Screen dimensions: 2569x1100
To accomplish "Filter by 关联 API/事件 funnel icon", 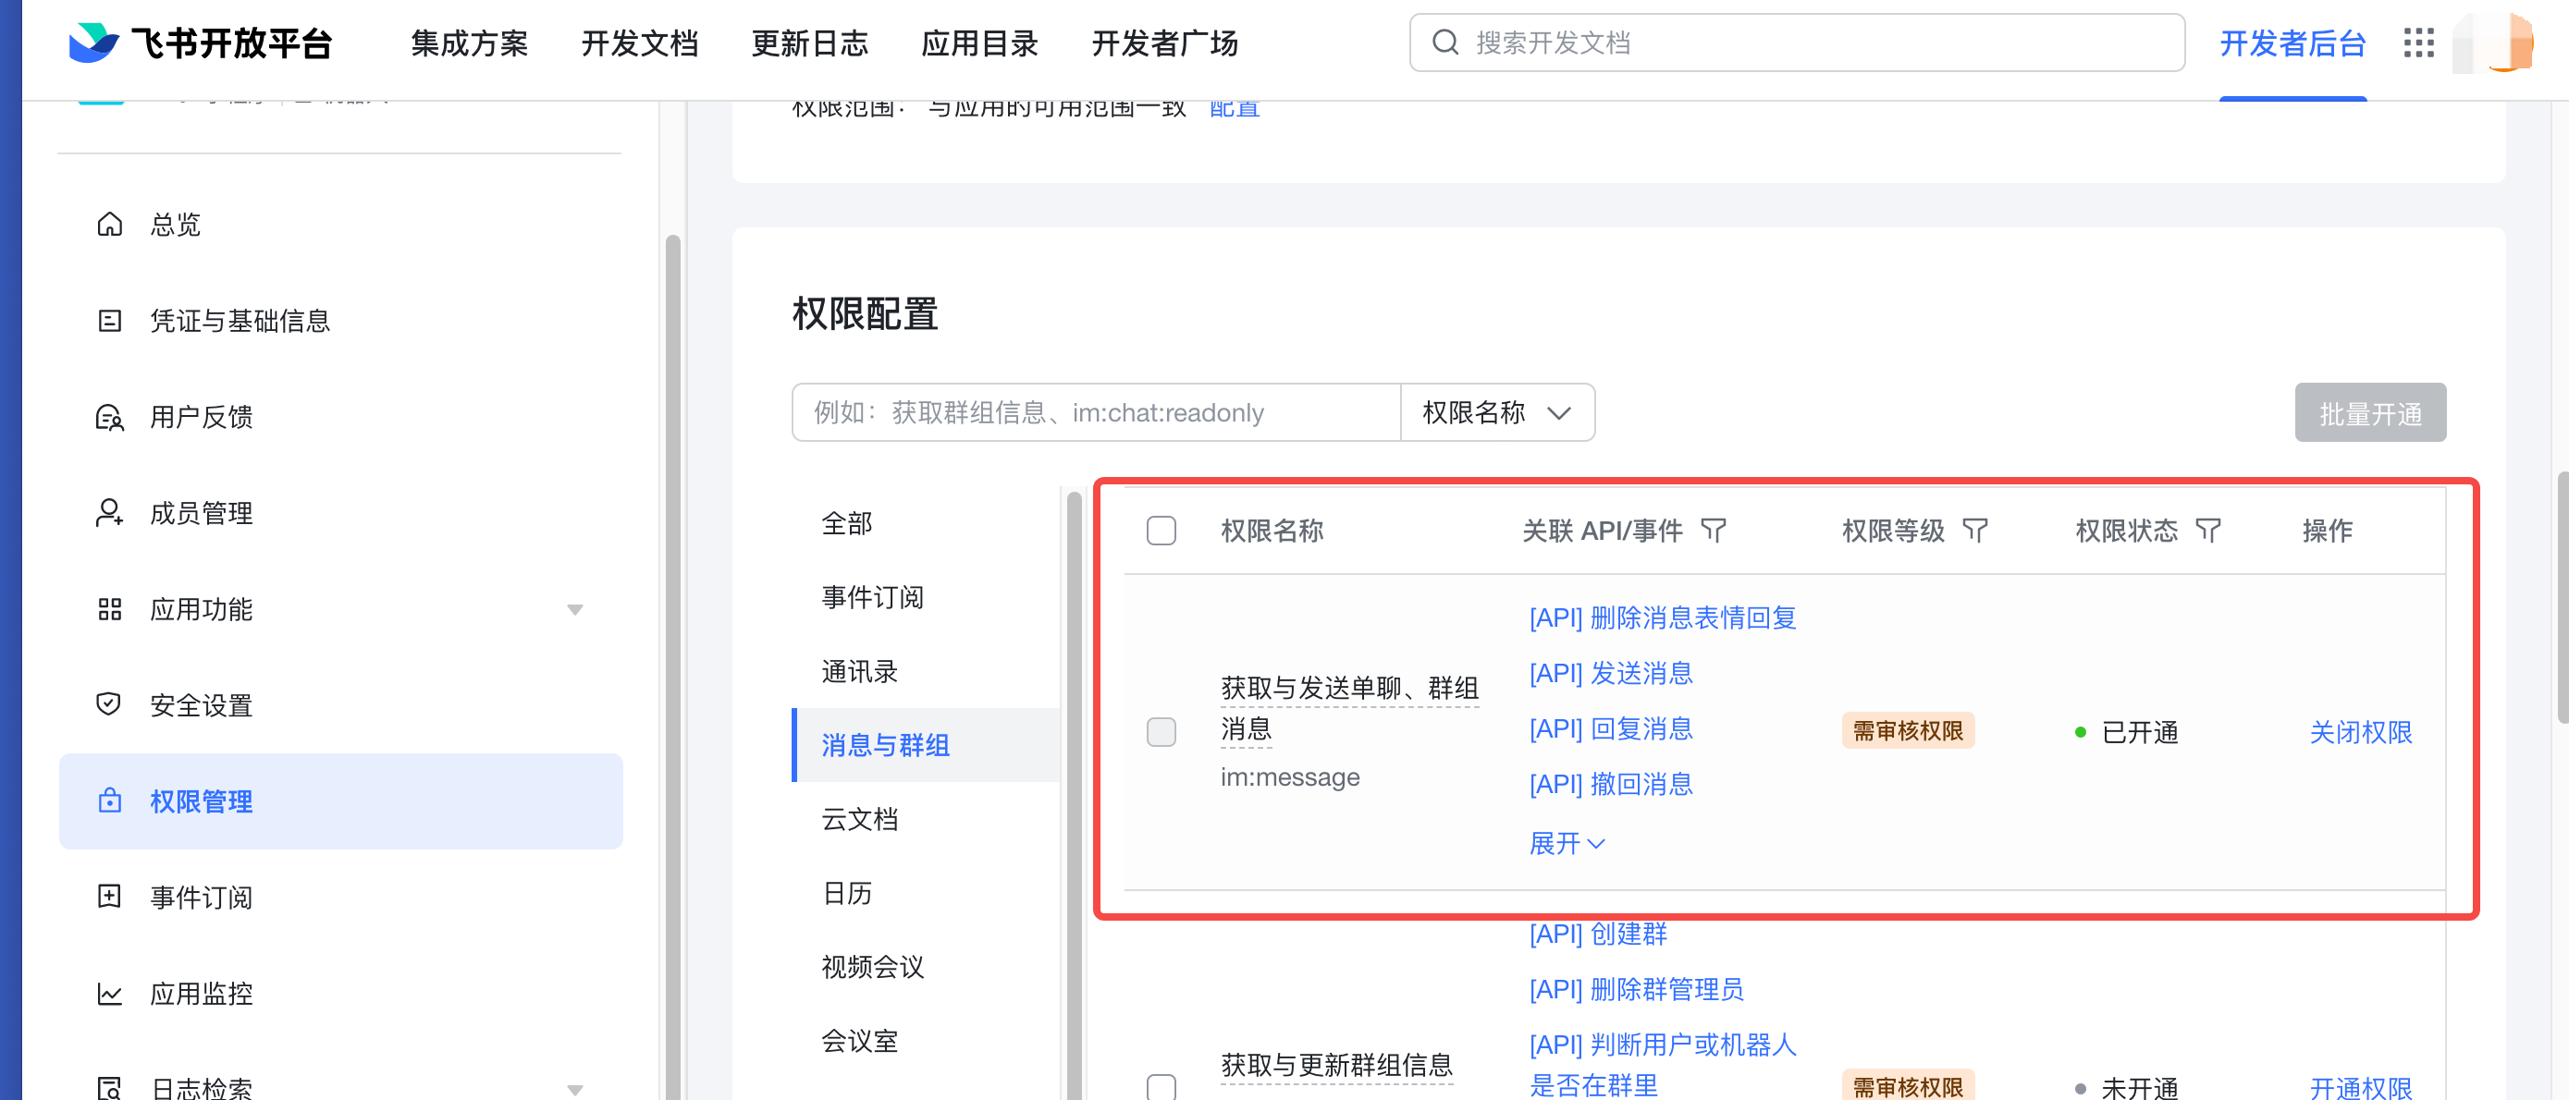I will [1714, 531].
